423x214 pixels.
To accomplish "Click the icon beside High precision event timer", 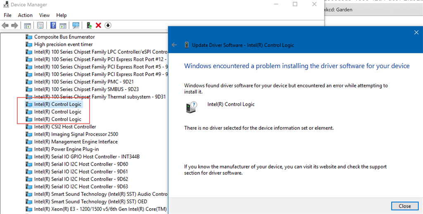I will [x=29, y=44].
